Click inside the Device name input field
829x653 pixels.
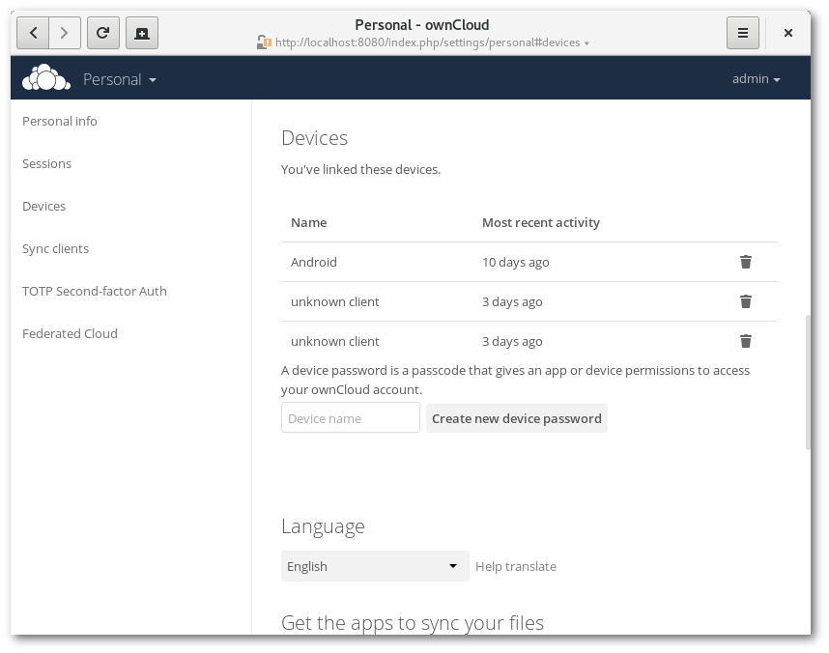pos(350,417)
